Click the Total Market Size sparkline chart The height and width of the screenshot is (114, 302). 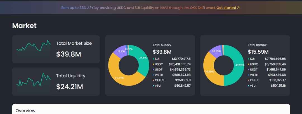[x=34, y=50]
